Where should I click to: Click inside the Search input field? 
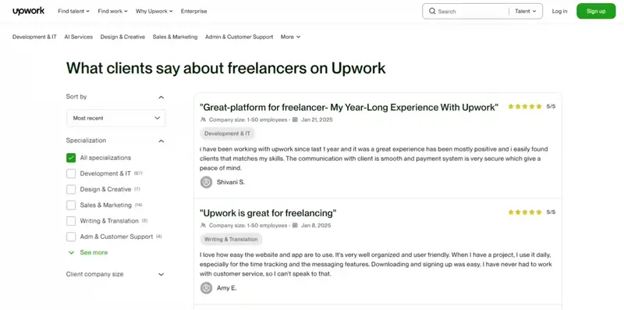(472, 12)
